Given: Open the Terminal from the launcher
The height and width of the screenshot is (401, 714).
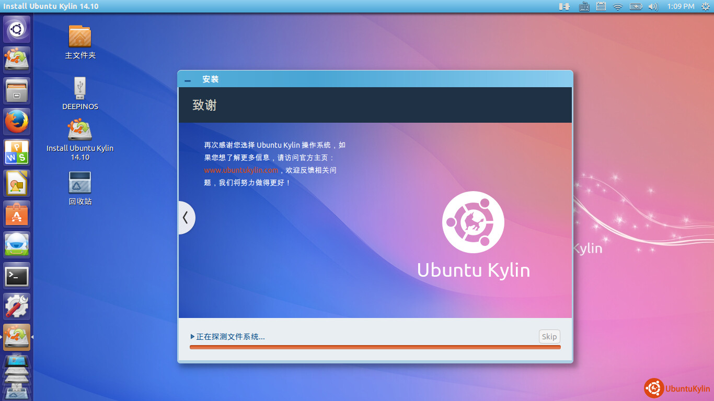Looking at the screenshot, I should click(17, 276).
